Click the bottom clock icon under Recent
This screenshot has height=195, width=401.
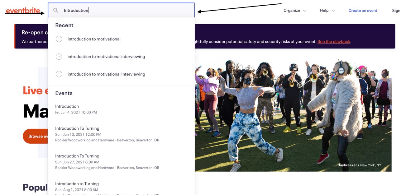tap(59, 74)
